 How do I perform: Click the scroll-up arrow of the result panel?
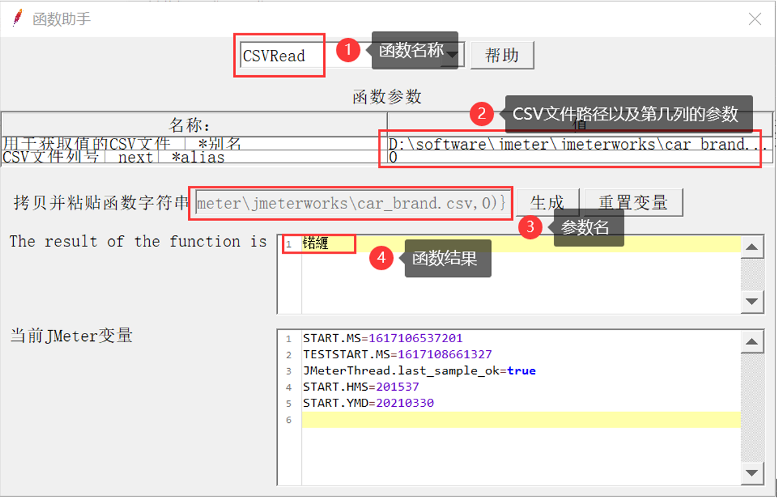(x=754, y=247)
